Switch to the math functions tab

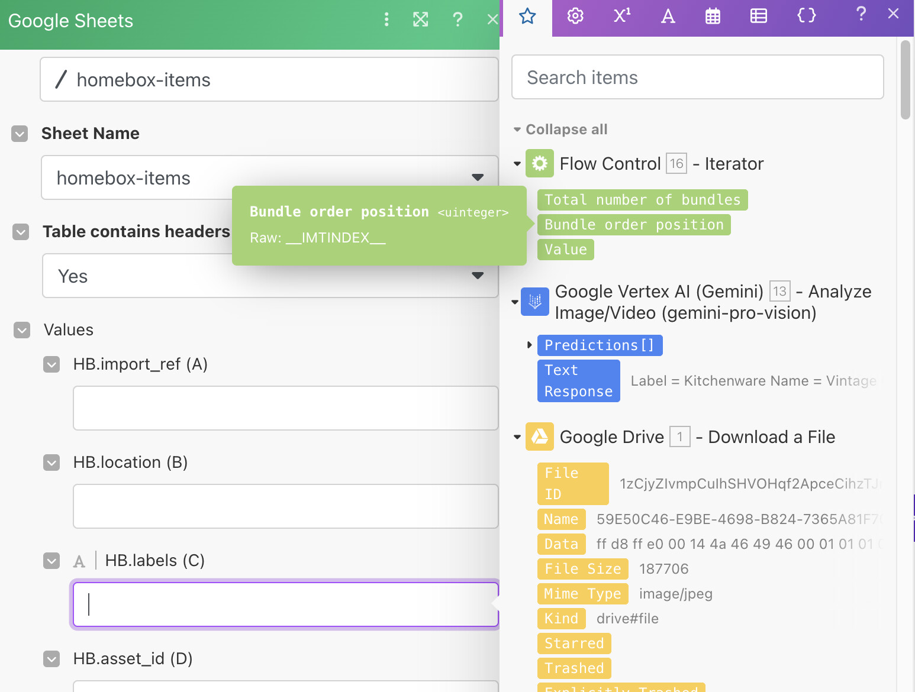click(x=621, y=16)
